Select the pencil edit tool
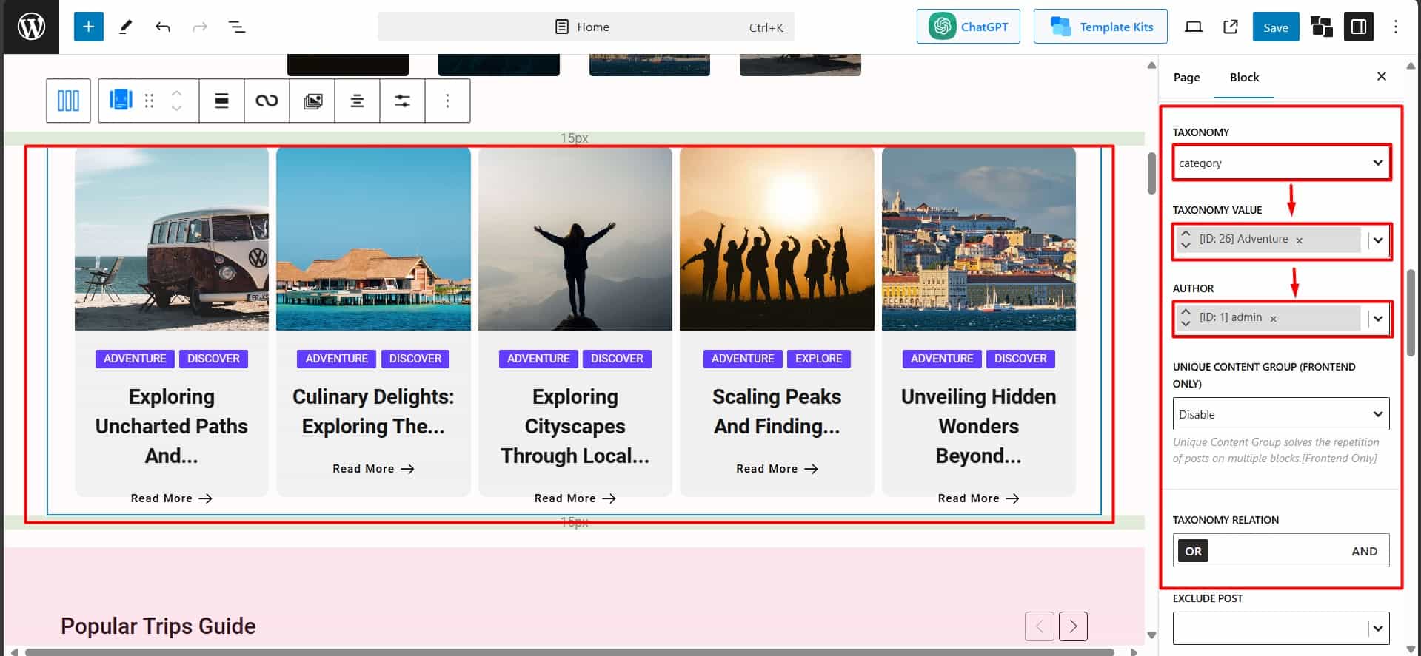The width and height of the screenshot is (1421, 656). [126, 27]
